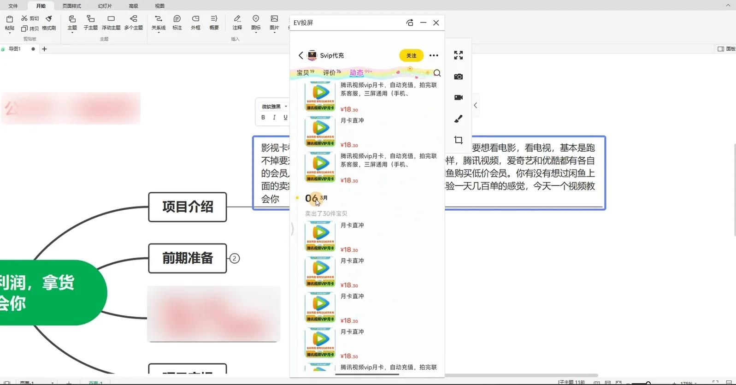
Task: Take a screenshot with the camera icon
Action: pyautogui.click(x=458, y=77)
